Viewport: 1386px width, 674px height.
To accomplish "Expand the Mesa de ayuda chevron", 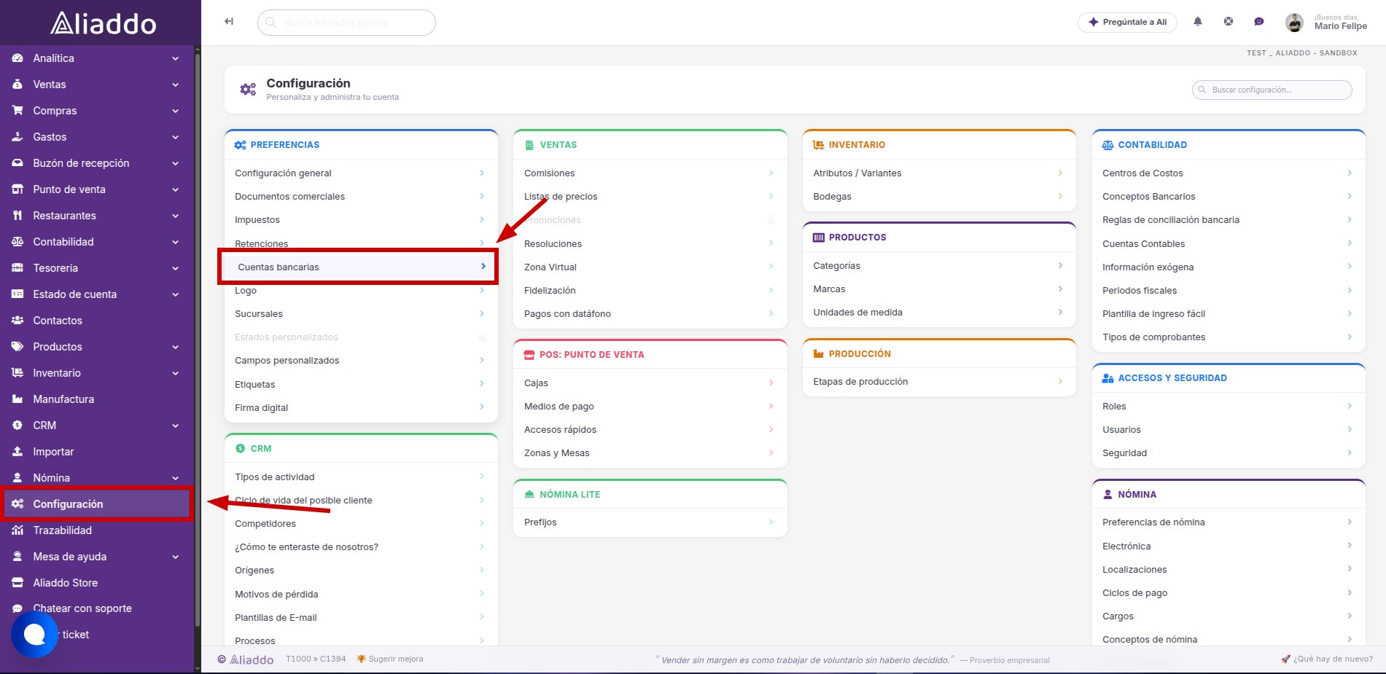I will [x=176, y=557].
